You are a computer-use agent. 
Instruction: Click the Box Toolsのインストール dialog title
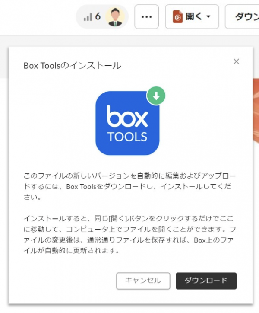pos(72,66)
